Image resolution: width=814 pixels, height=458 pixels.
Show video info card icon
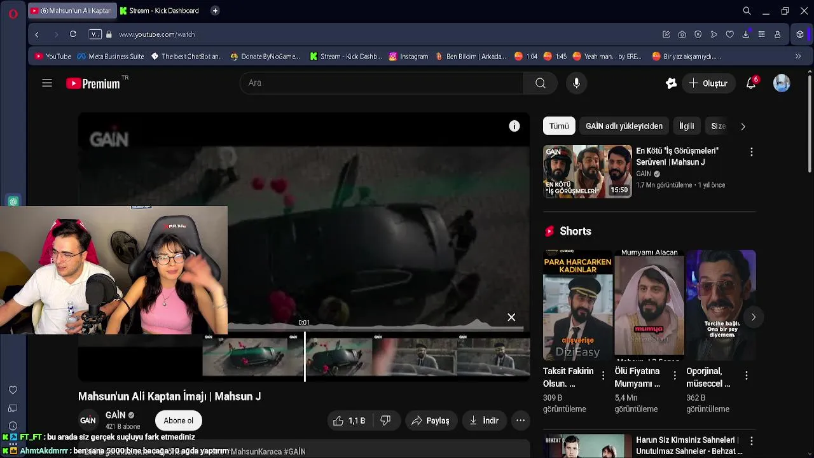(514, 126)
